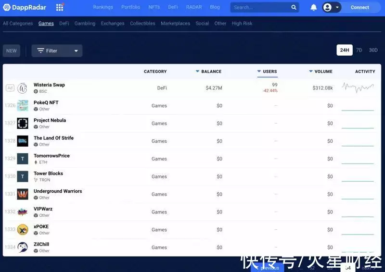Open the Wisteria Swap dapp link

coord(49,85)
